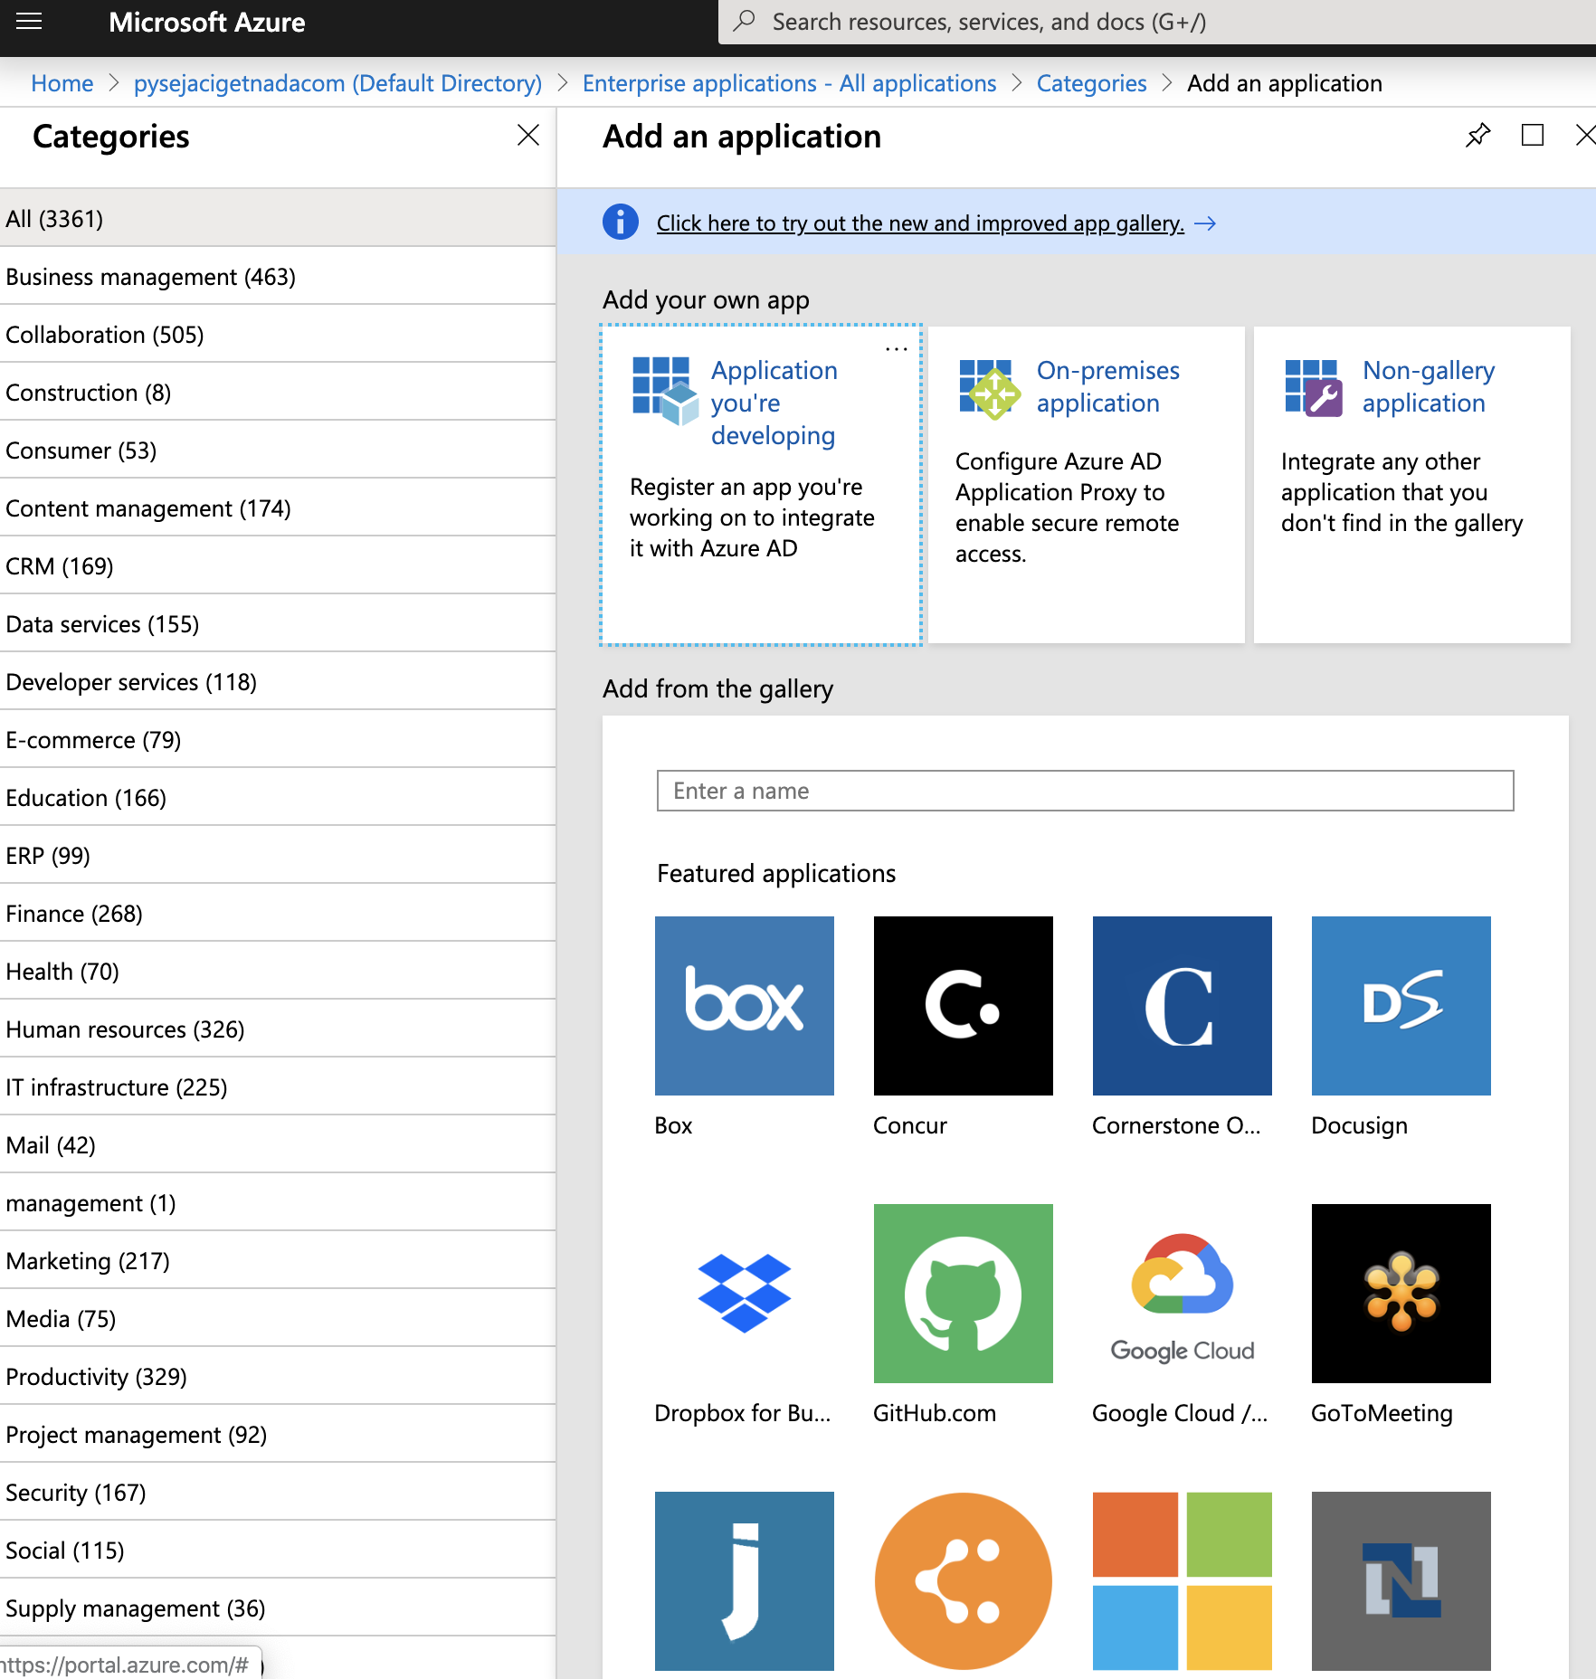The height and width of the screenshot is (1679, 1596).
Task: Select the Media (75) category
Action: 278,1319
